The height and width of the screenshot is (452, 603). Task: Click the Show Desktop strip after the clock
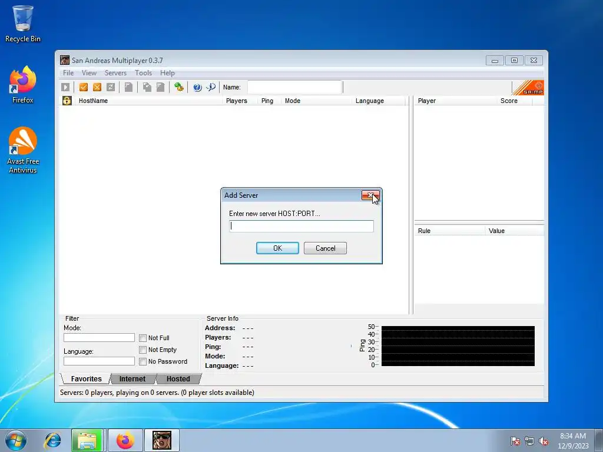tap(599, 440)
